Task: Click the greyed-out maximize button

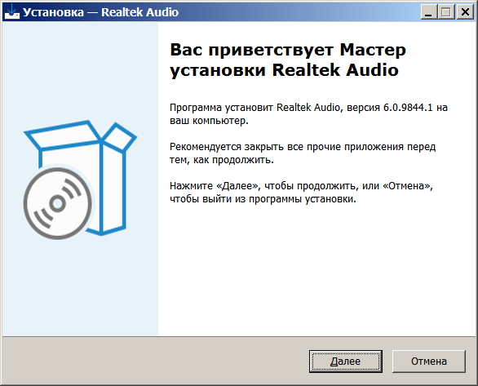Action: (446, 12)
